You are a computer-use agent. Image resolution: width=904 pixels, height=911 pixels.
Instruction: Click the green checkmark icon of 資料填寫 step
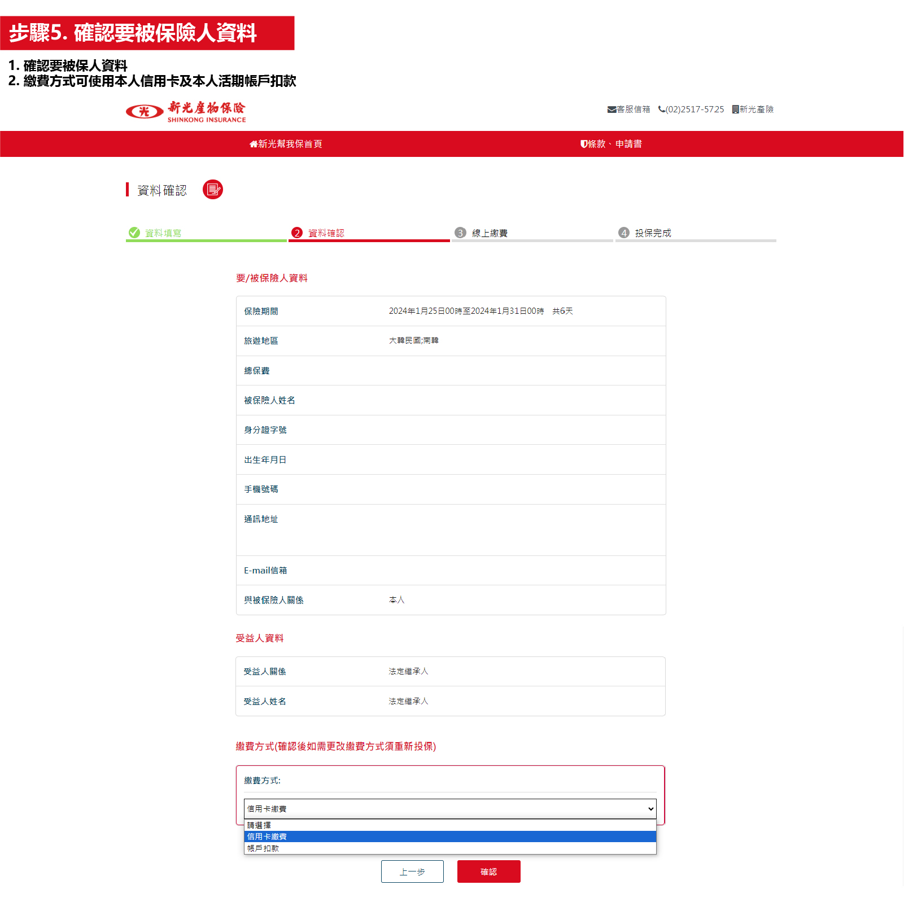coord(134,233)
